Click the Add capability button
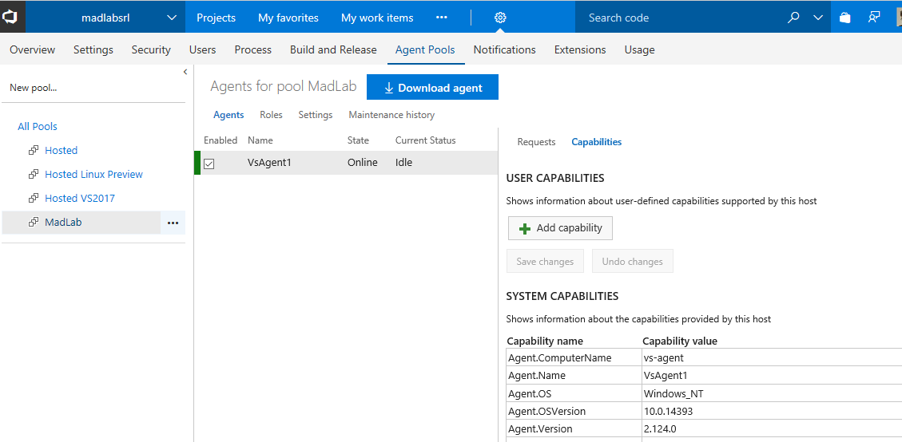Image resolution: width=902 pixels, height=442 pixels. [560, 228]
